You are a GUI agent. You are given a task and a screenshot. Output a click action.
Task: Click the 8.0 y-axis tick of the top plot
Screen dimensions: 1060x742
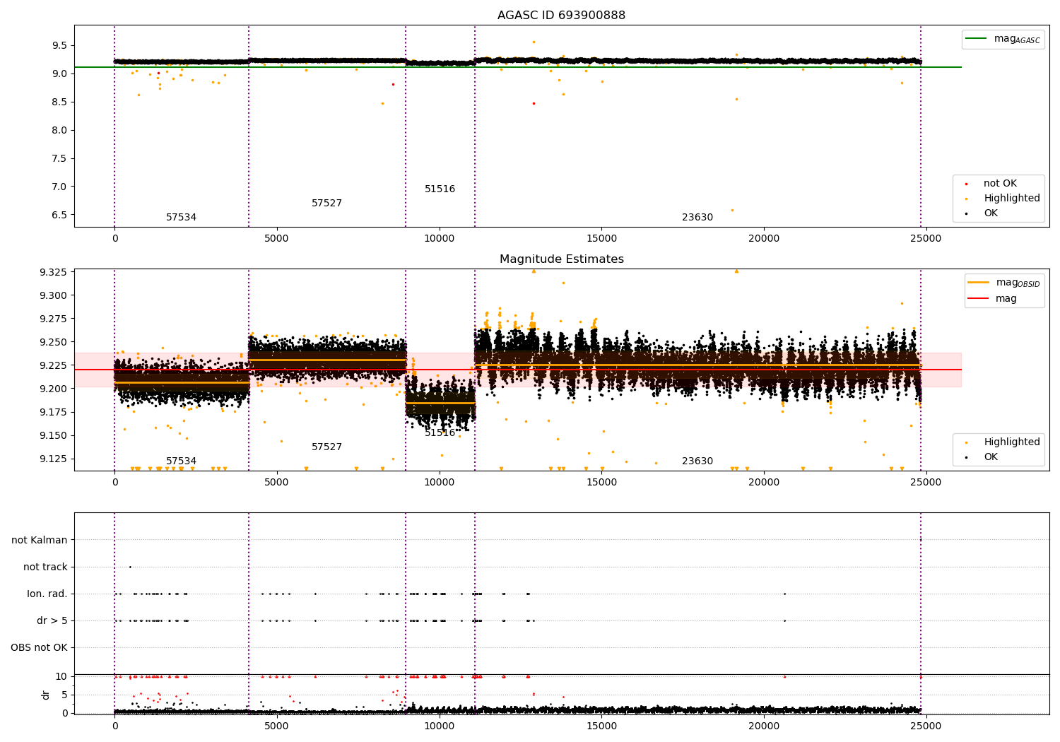59,130
